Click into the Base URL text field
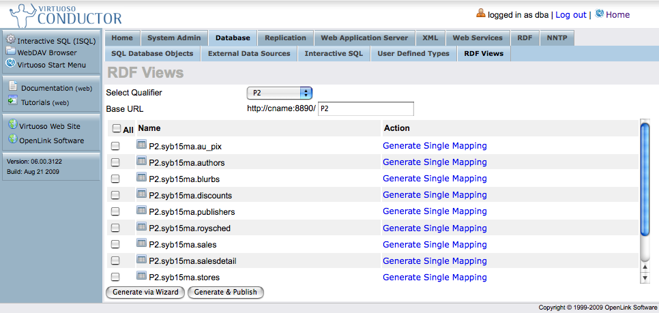 [x=366, y=109]
